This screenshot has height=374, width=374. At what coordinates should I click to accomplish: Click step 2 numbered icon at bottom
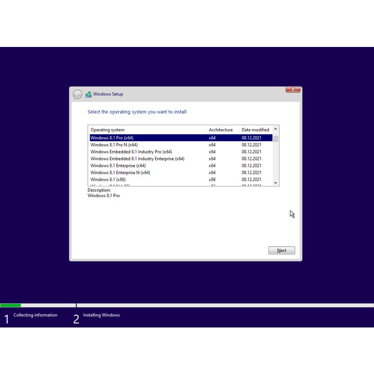[x=76, y=319]
